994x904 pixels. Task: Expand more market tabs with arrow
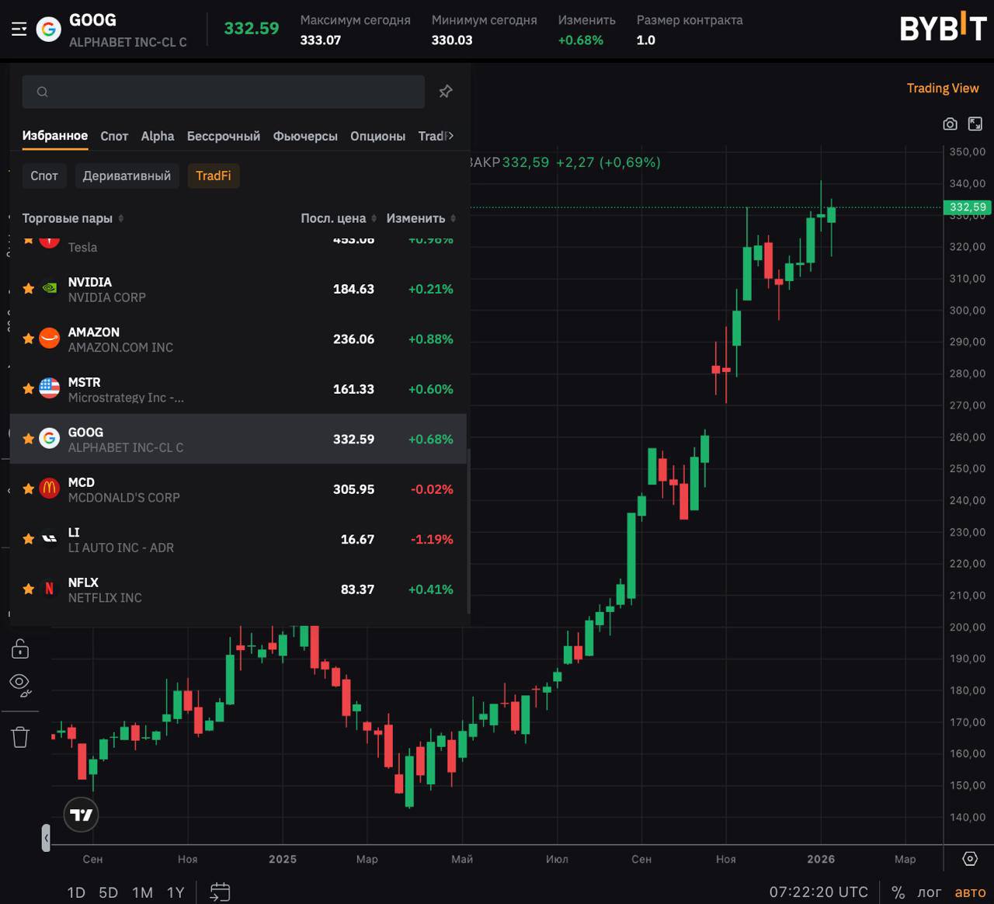(450, 136)
